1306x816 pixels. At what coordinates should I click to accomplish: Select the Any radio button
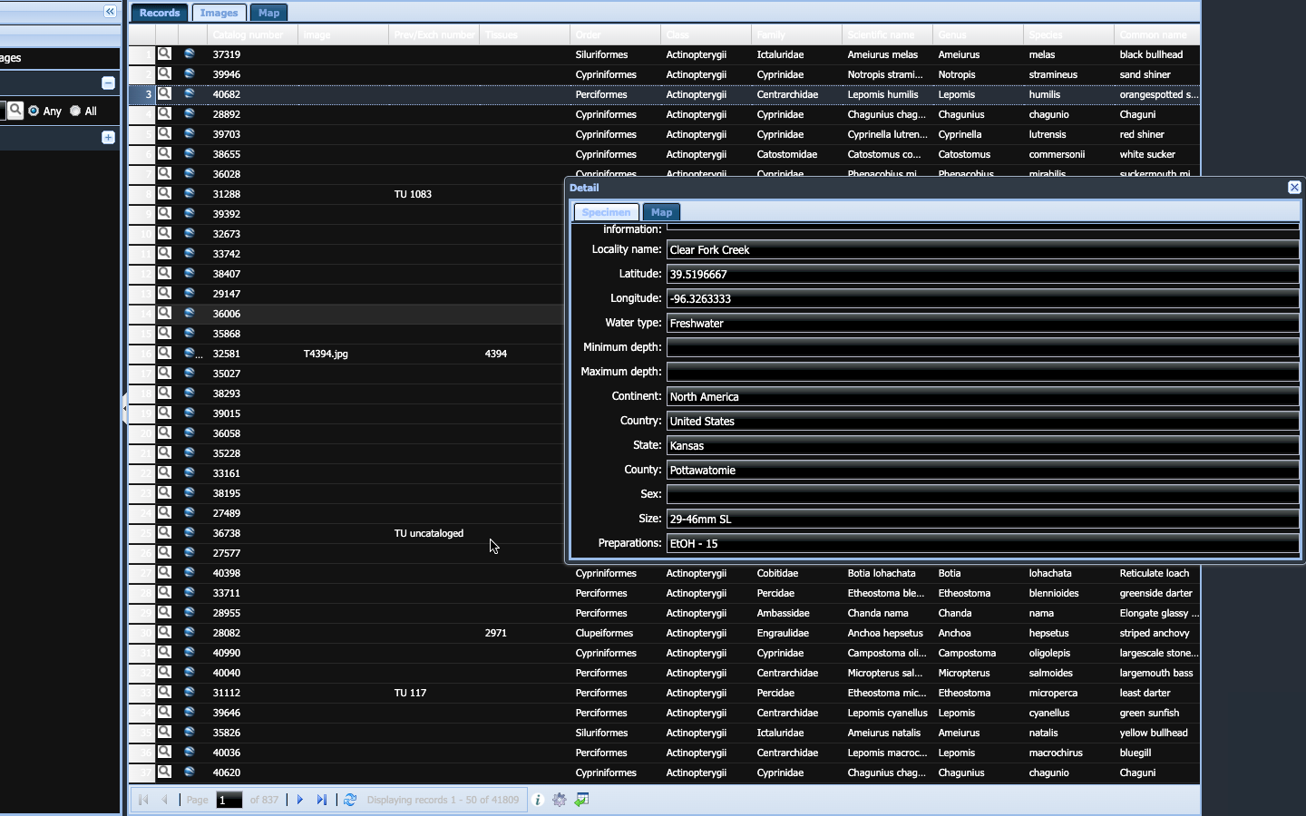34,111
